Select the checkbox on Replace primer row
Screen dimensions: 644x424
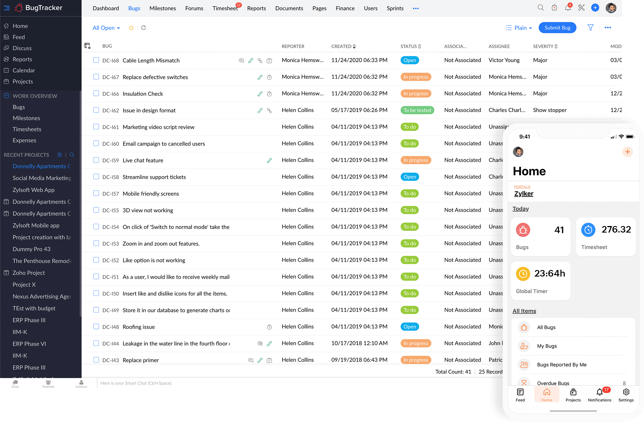(96, 360)
